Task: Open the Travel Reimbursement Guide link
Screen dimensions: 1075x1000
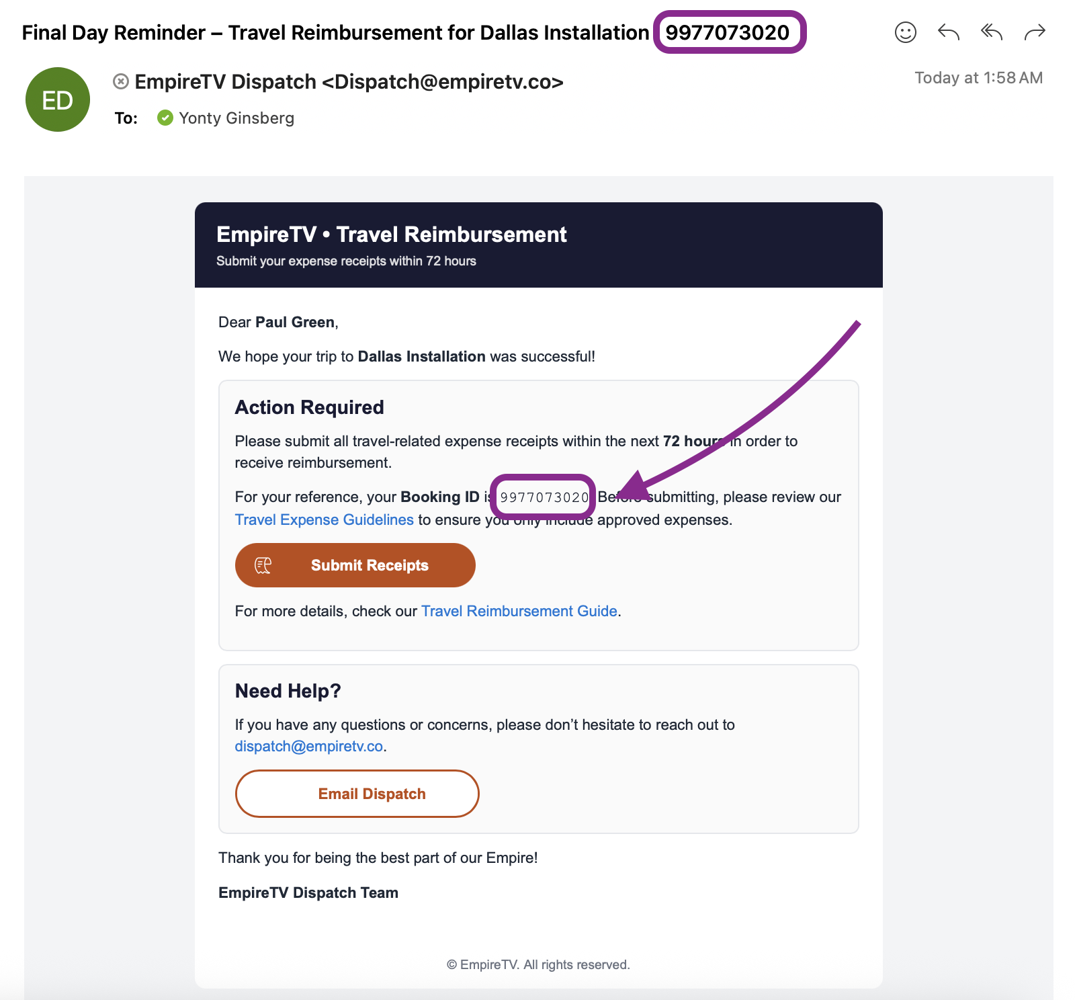Action: [519, 611]
